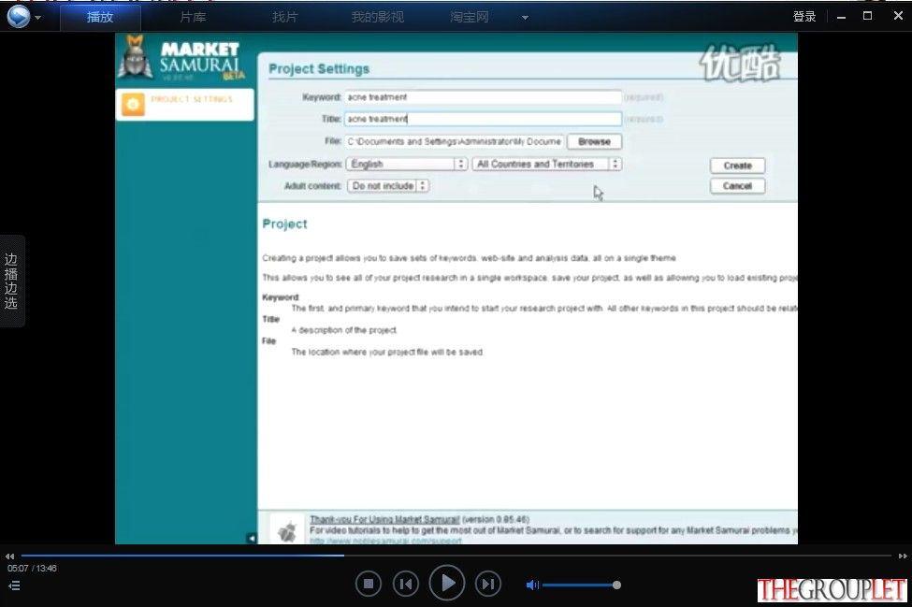Switch to the 片库 tab
The height and width of the screenshot is (607, 912).
click(x=193, y=18)
